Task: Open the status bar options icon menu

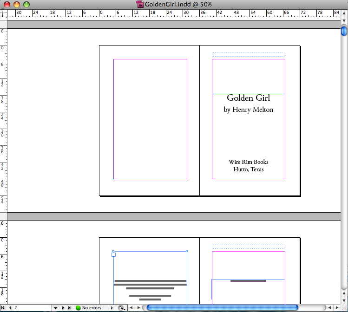Action: point(121,308)
